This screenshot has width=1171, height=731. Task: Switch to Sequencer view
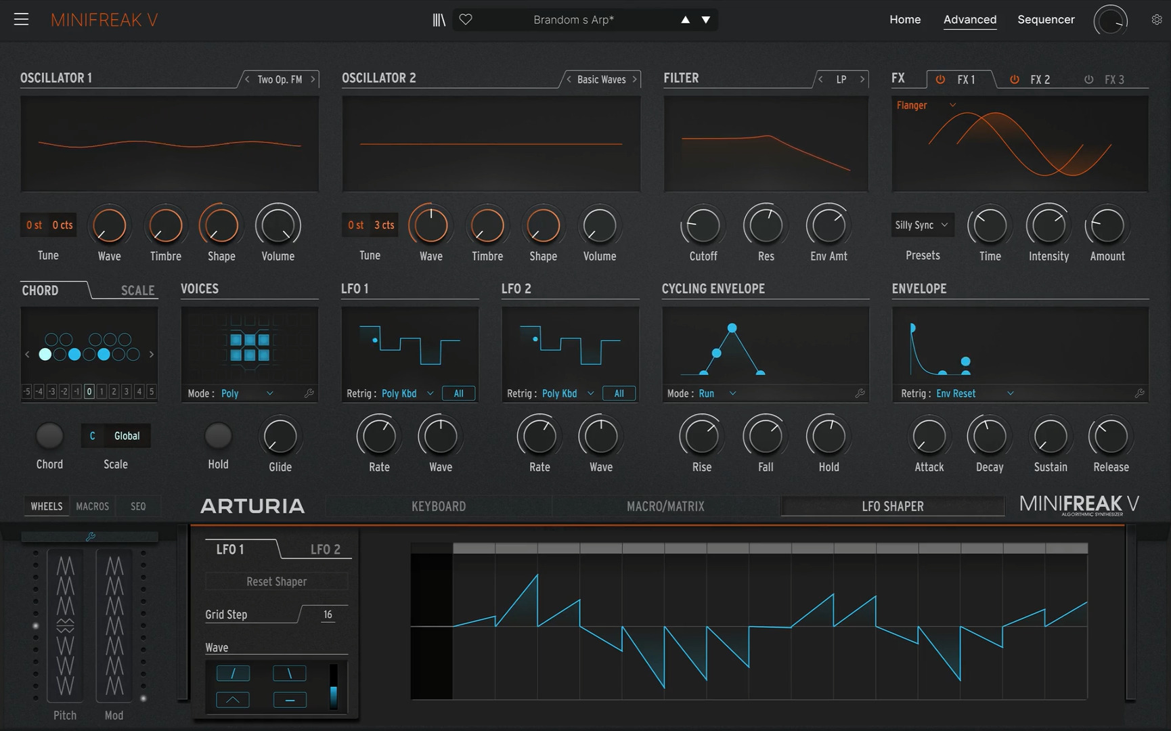point(1046,20)
